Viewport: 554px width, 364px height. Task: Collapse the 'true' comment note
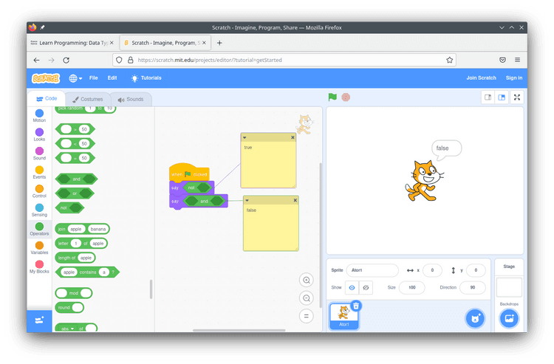245,137
